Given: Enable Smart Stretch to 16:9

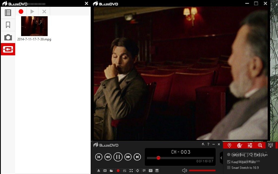Looking at the screenshot, I should (x=229, y=167).
